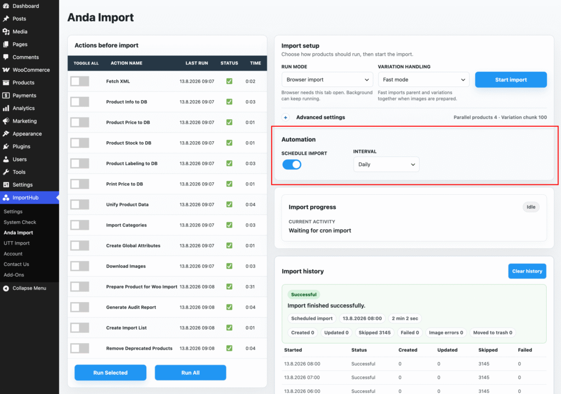Expand Advanced settings with plus icon

point(285,117)
